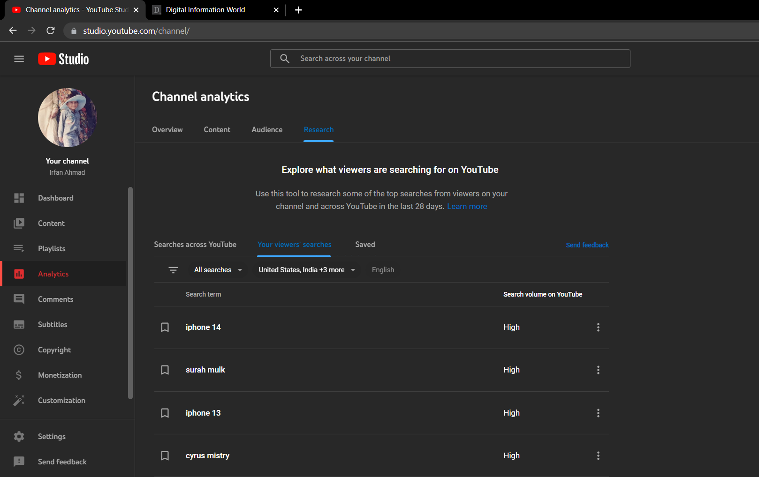This screenshot has height=477, width=759.
Task: Select the Research tab
Action: pyautogui.click(x=319, y=130)
